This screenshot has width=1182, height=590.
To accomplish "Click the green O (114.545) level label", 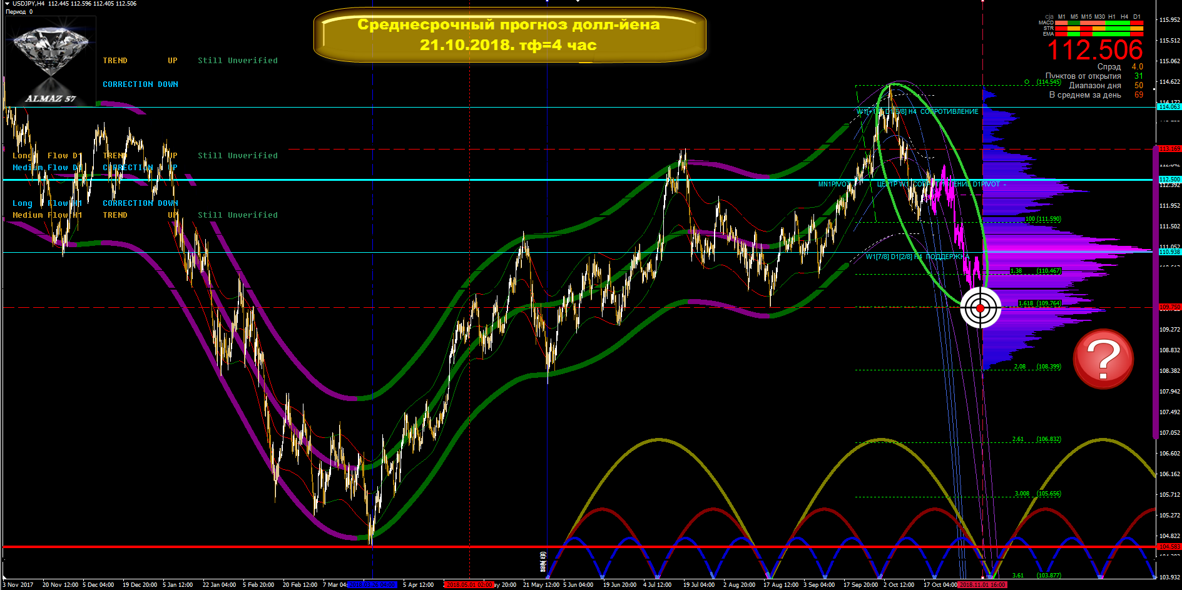I will click(x=1042, y=82).
